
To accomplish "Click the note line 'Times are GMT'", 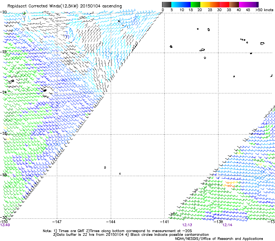I will (117, 231).
